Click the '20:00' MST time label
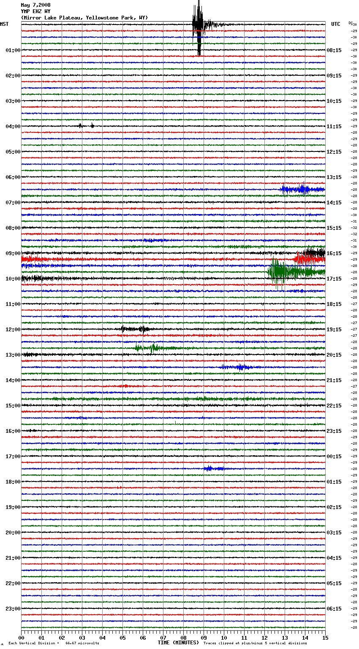This screenshot has width=359, height=649. (x=13, y=533)
